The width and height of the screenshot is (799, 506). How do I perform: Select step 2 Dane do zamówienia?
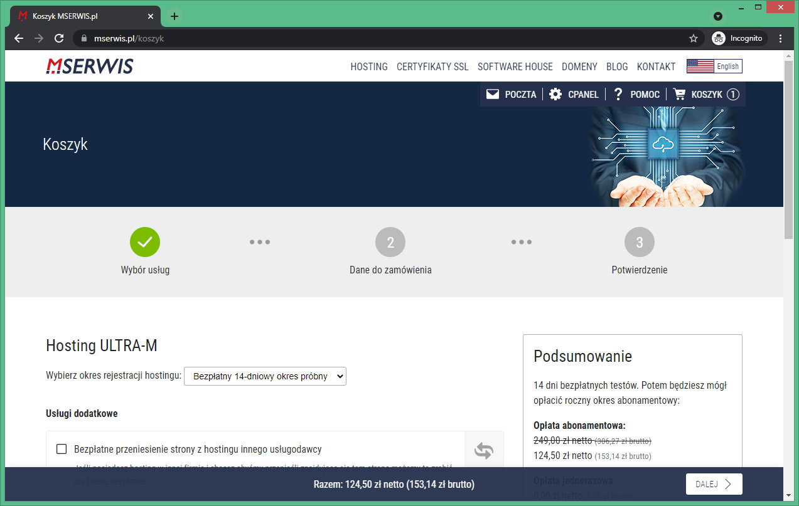point(390,243)
